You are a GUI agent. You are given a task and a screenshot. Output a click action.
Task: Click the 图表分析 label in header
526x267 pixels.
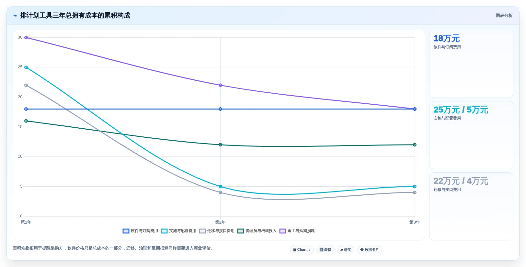point(504,16)
